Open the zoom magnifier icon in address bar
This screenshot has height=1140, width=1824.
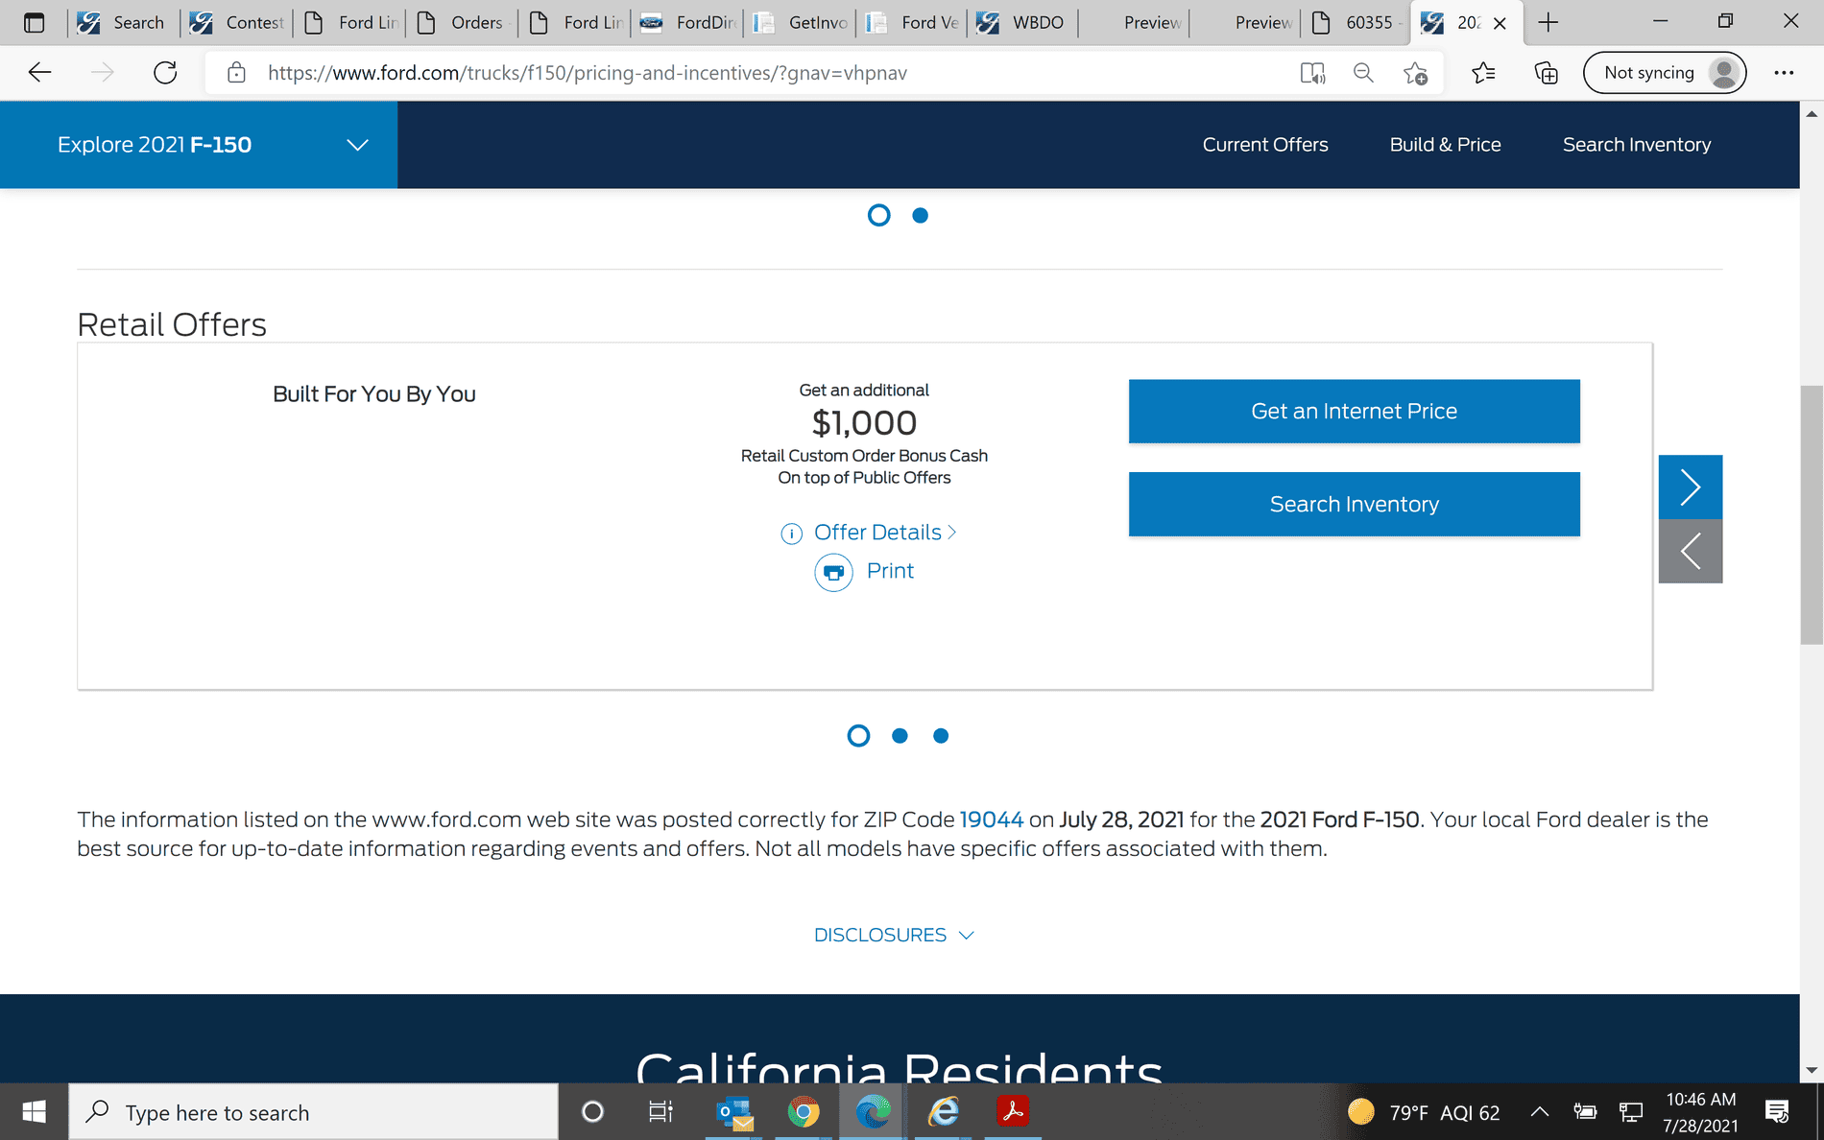point(1363,73)
